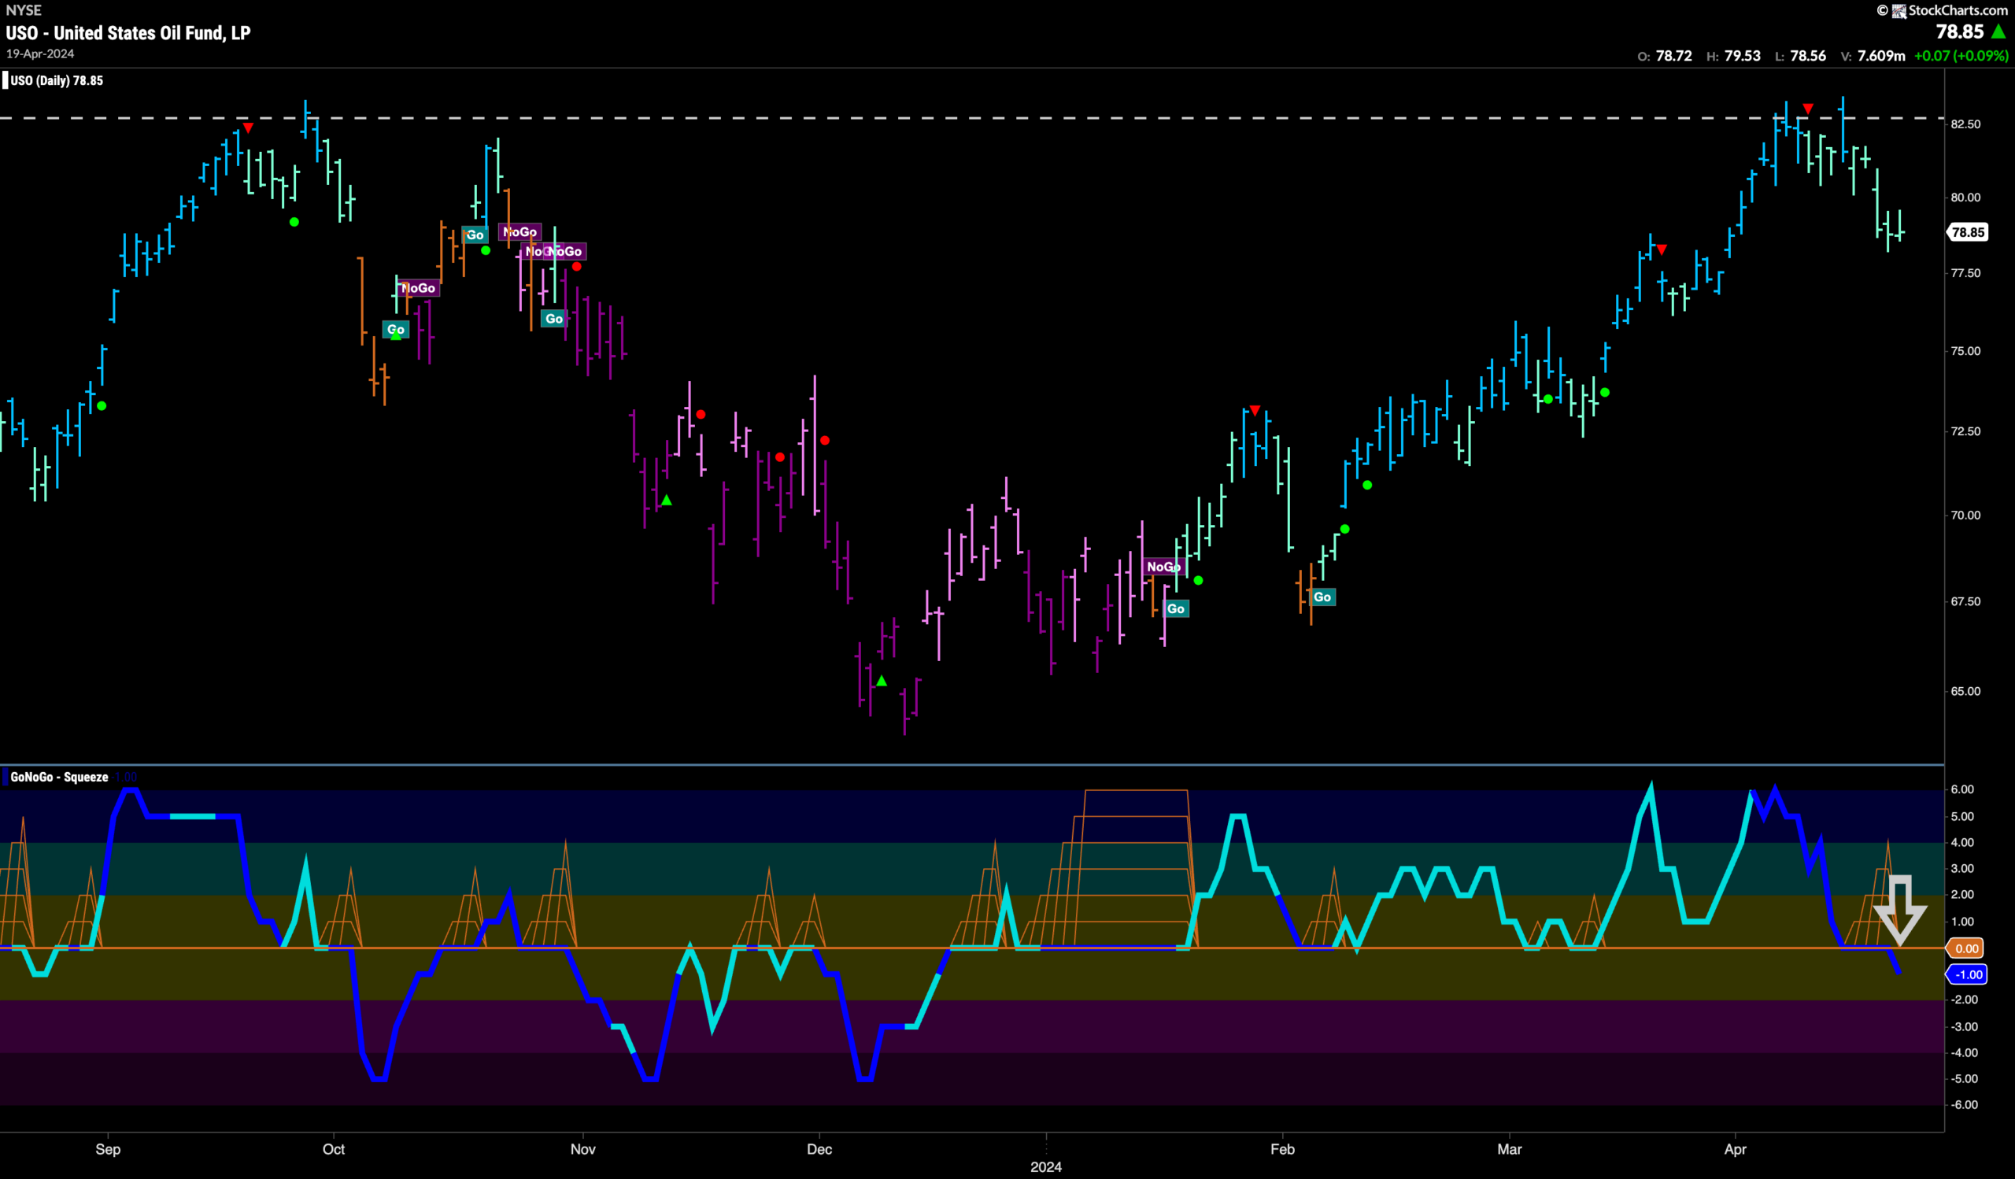Click the NoGo flag label in mid-January
The height and width of the screenshot is (1179, 2015).
point(1163,567)
